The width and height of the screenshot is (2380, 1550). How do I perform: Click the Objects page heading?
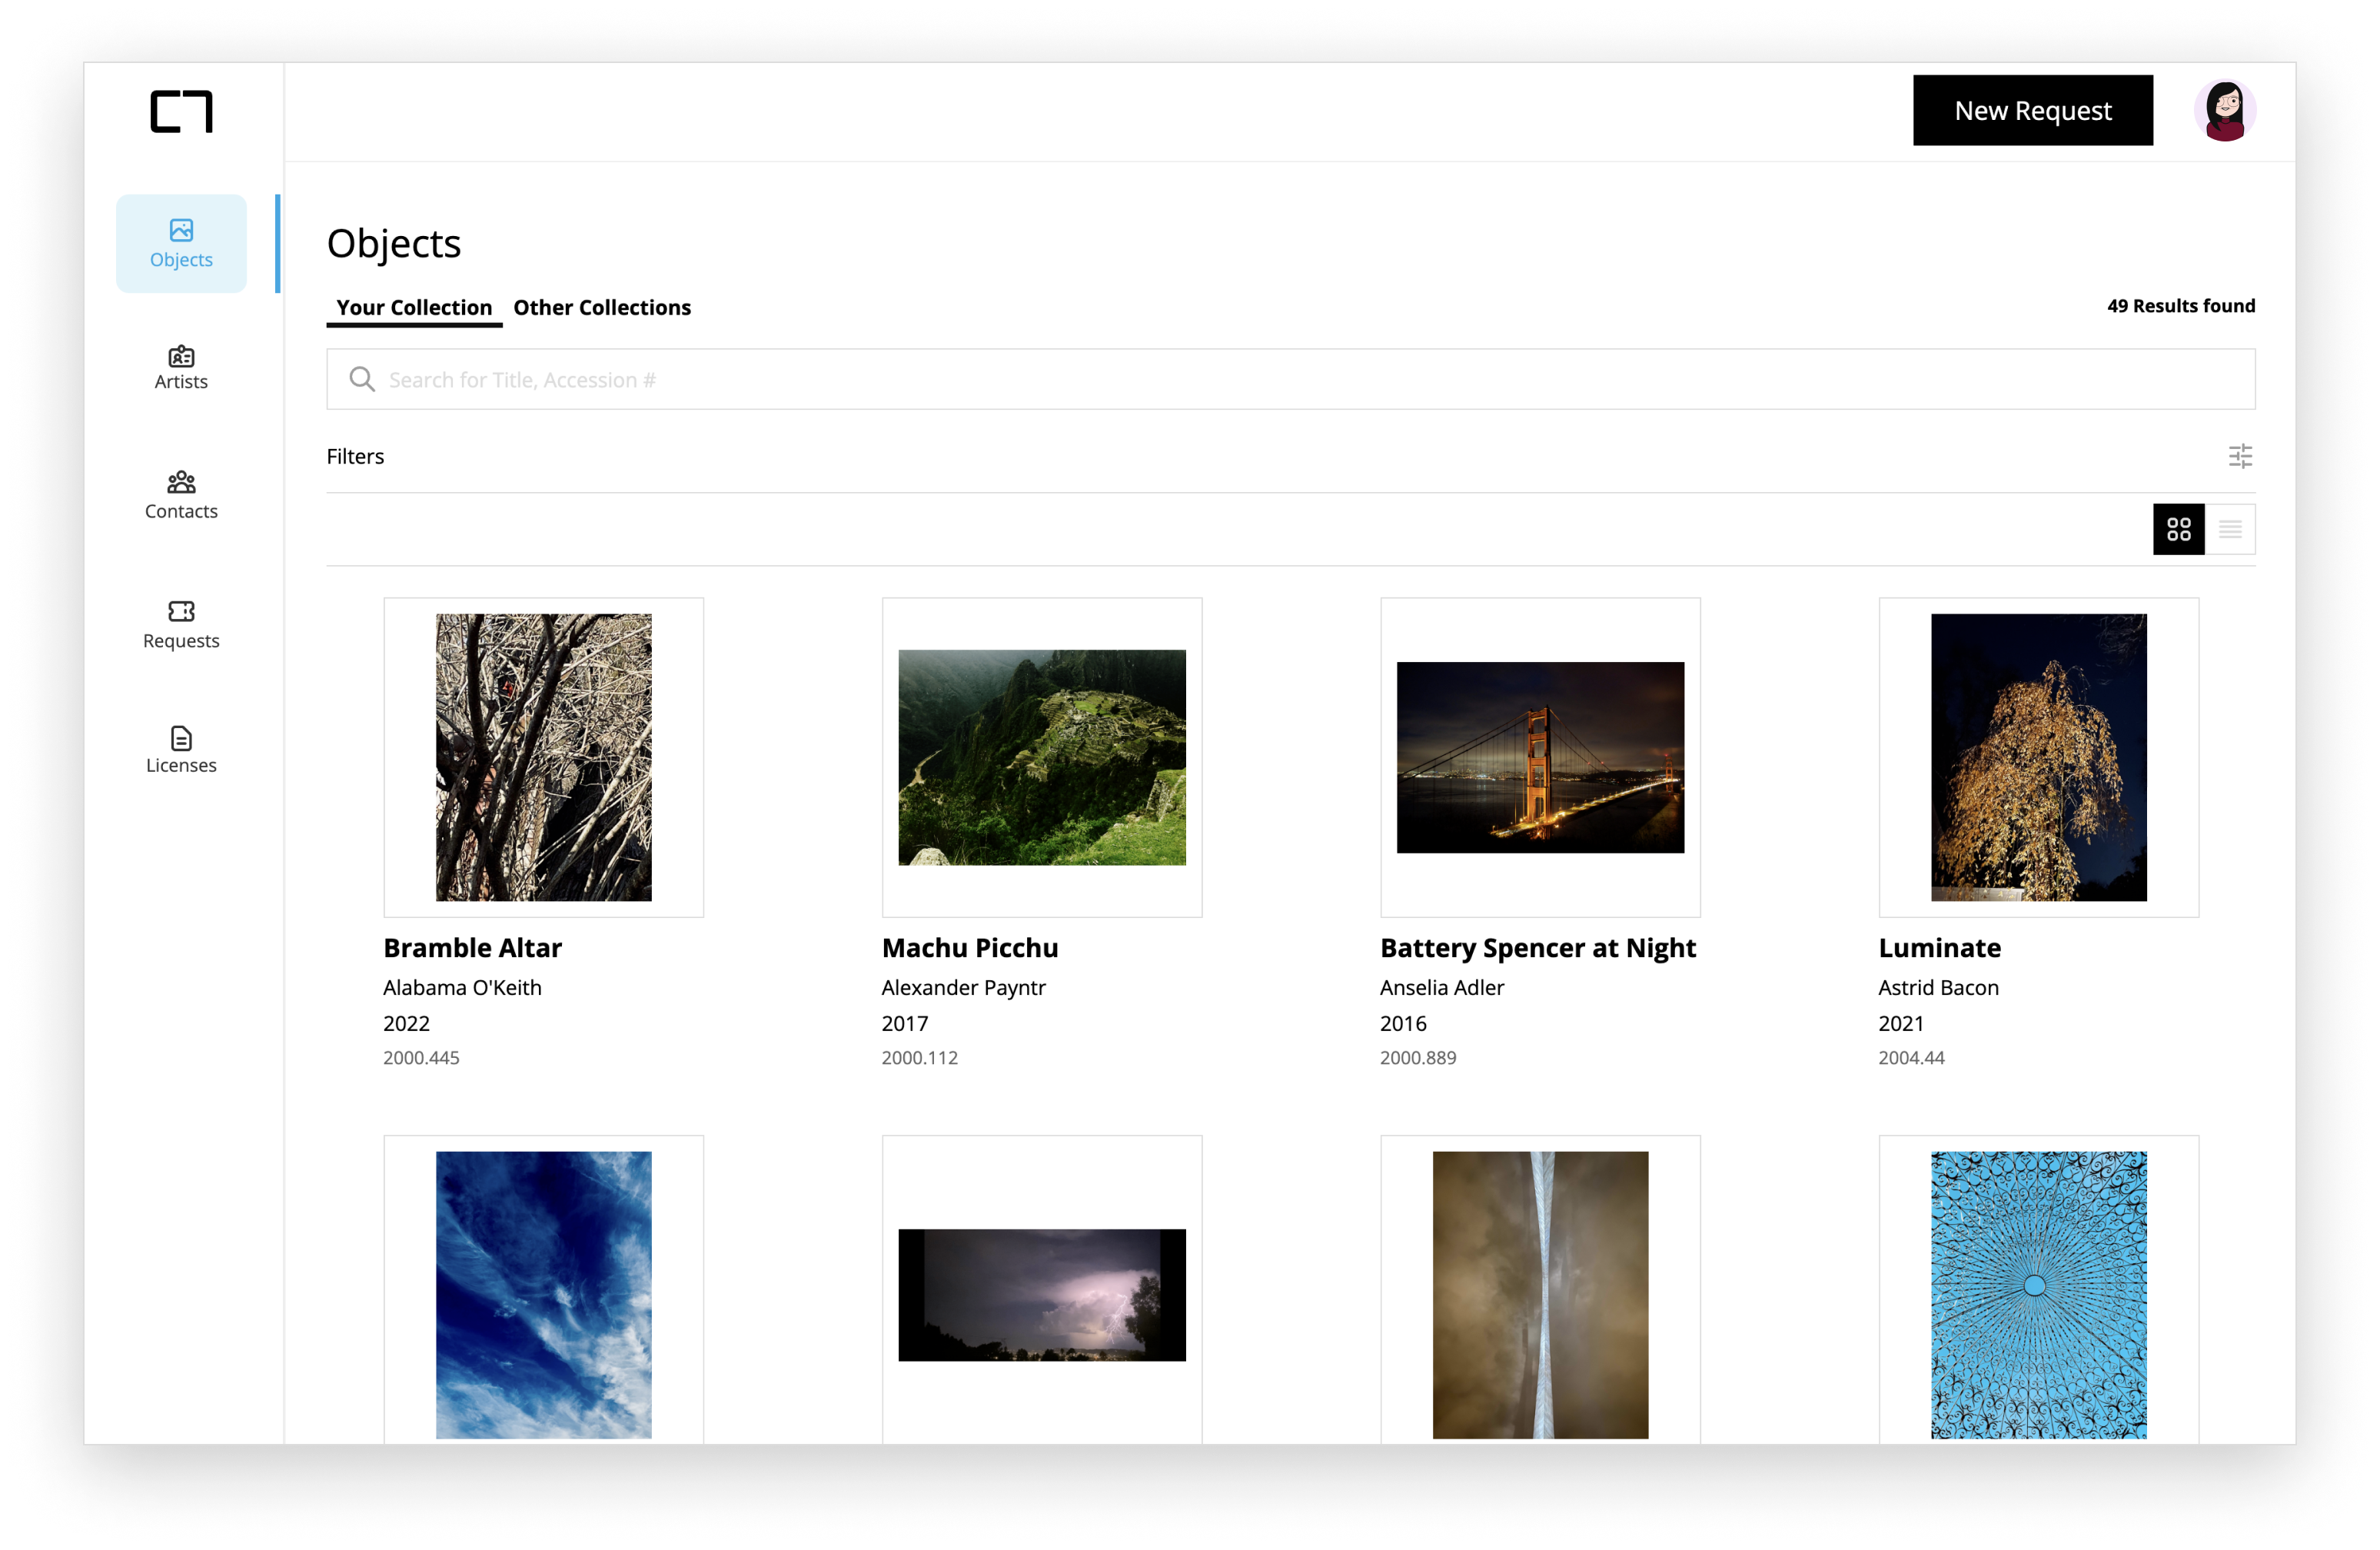pos(394,244)
